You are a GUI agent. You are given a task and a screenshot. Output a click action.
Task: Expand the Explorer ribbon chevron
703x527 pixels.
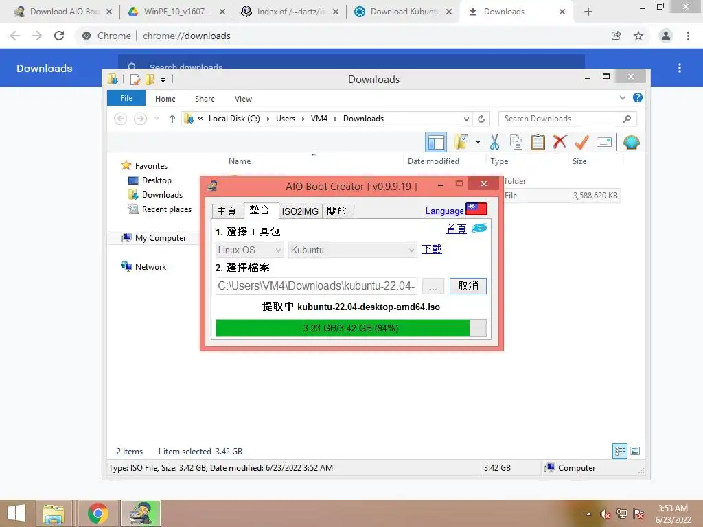622,97
